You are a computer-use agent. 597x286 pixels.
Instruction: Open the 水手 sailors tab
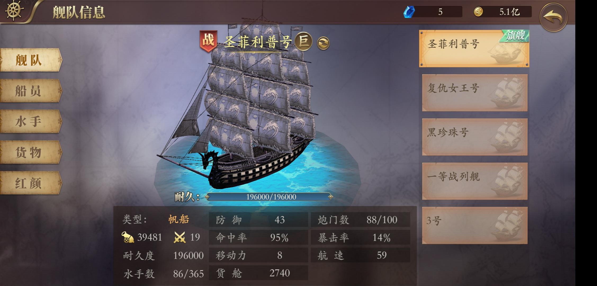[31, 122]
